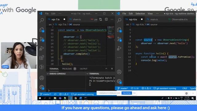Open Source Control in right VS Code window
Image resolution: width=197 pixels, height=111 pixels.
[119, 39]
